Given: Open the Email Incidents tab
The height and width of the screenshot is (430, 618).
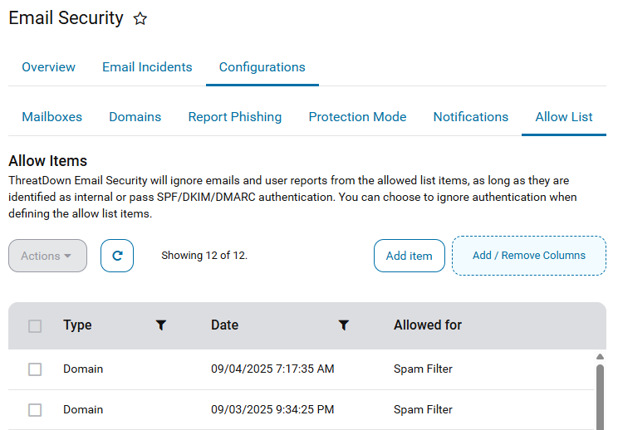Looking at the screenshot, I should [x=147, y=67].
